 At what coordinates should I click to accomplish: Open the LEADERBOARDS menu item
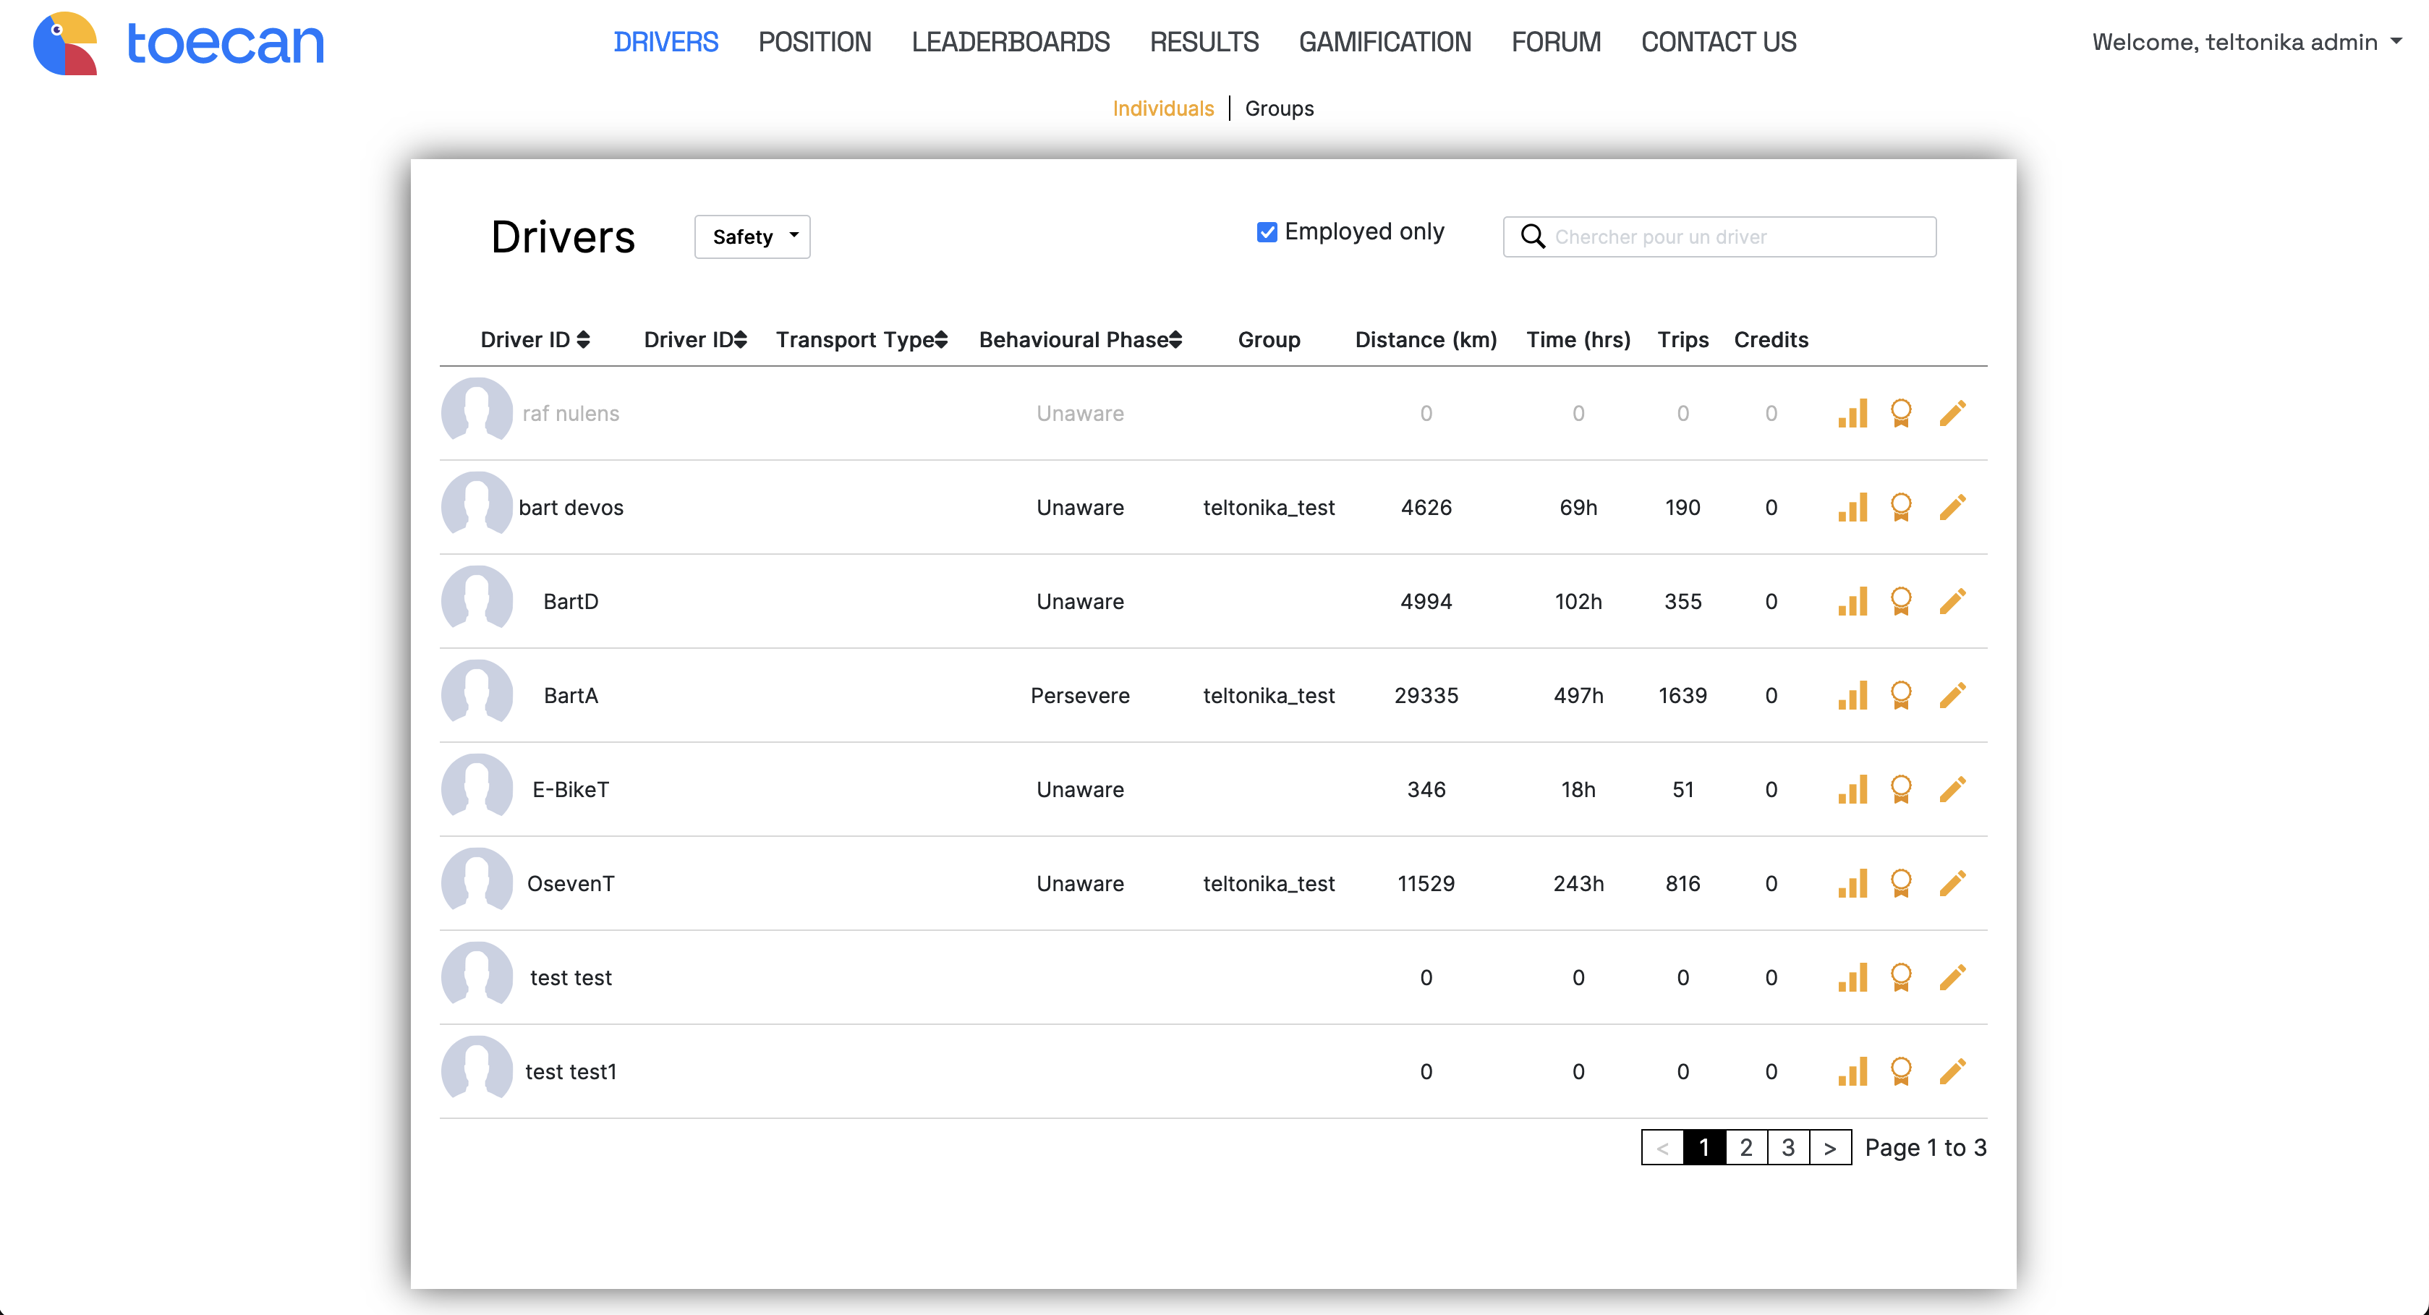tap(1010, 43)
